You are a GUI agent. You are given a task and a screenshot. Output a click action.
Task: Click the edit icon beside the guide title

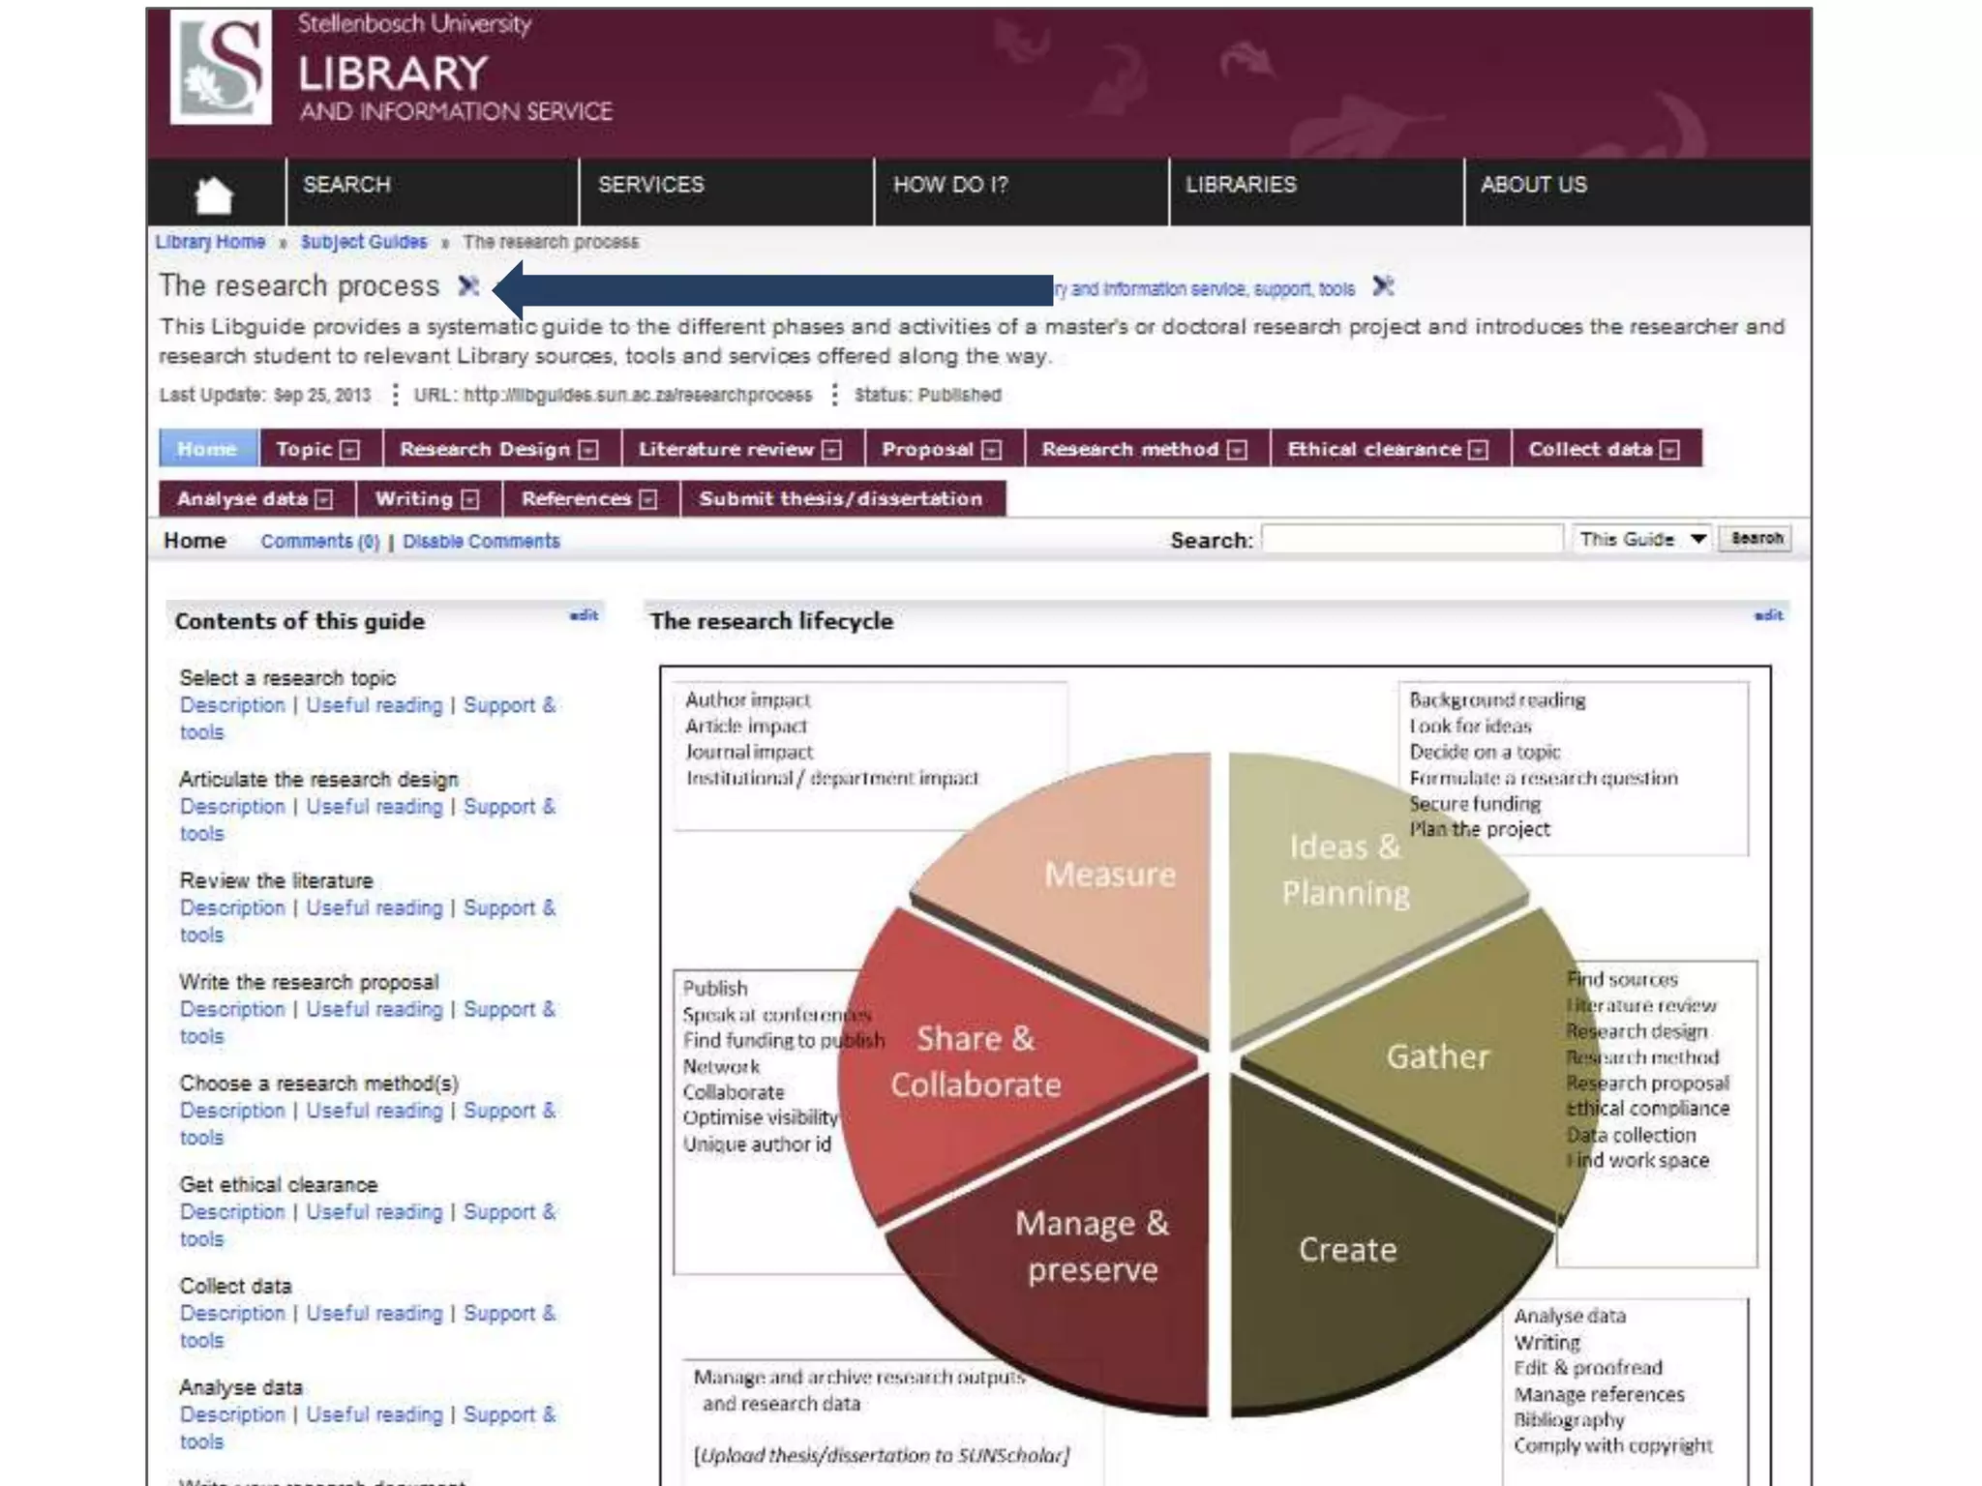click(x=468, y=285)
